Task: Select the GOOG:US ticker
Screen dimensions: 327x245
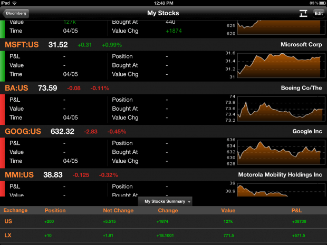Action: tap(23, 132)
